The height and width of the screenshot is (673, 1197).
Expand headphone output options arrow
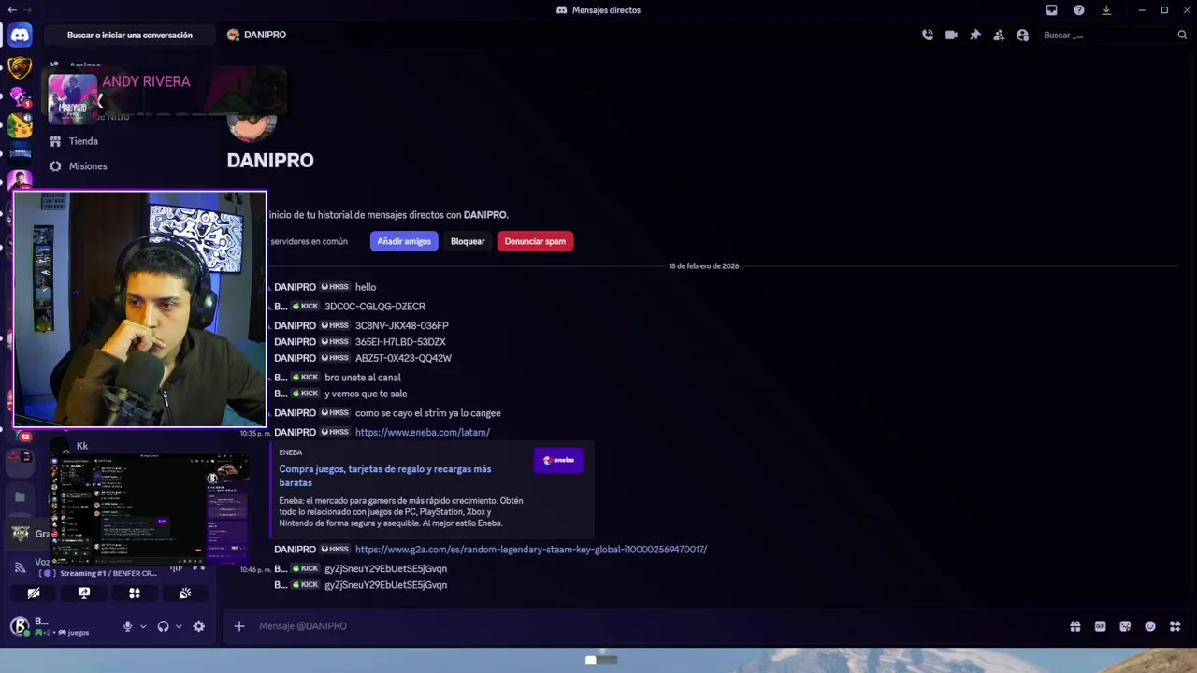pos(179,626)
